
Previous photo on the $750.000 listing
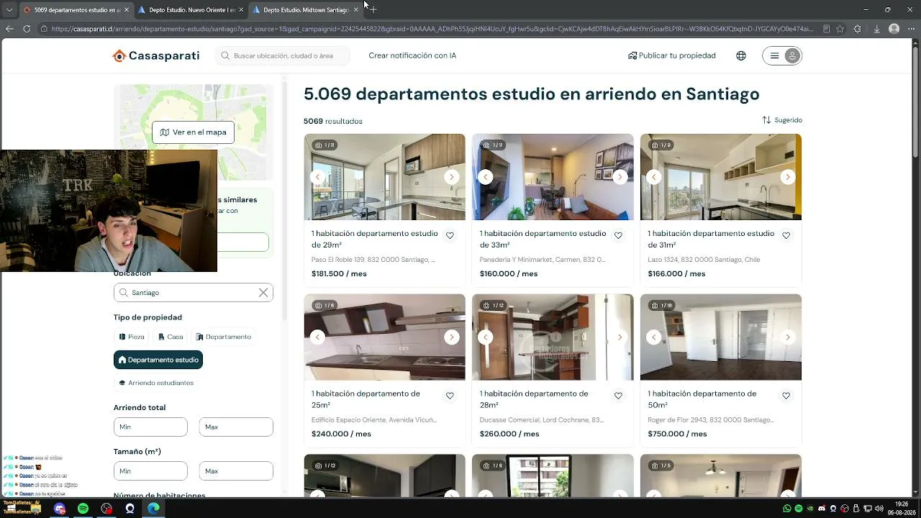(x=654, y=337)
